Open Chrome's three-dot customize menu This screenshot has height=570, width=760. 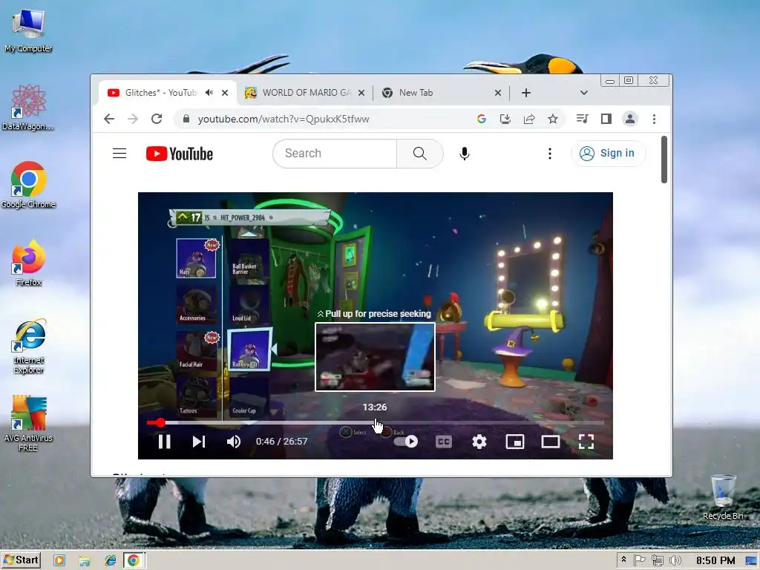coord(655,119)
